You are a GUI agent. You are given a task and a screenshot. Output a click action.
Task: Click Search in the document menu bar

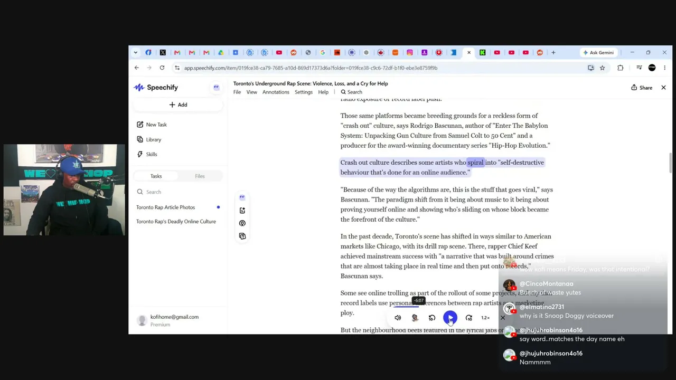tap(352, 92)
